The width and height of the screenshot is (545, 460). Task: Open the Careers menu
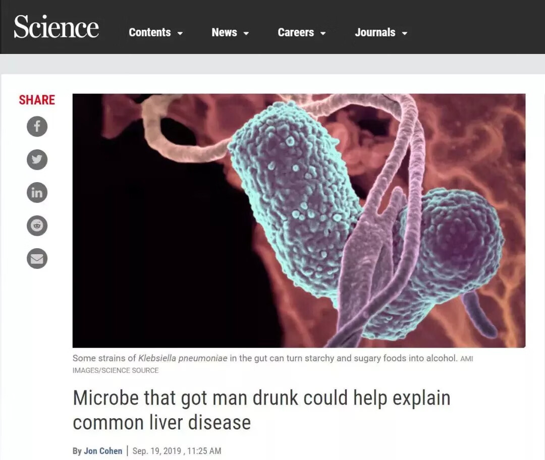[302, 32]
